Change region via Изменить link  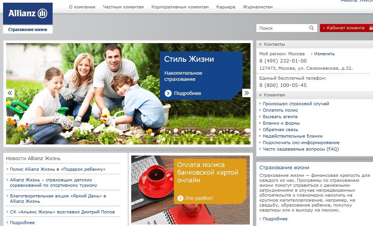pos(324,54)
